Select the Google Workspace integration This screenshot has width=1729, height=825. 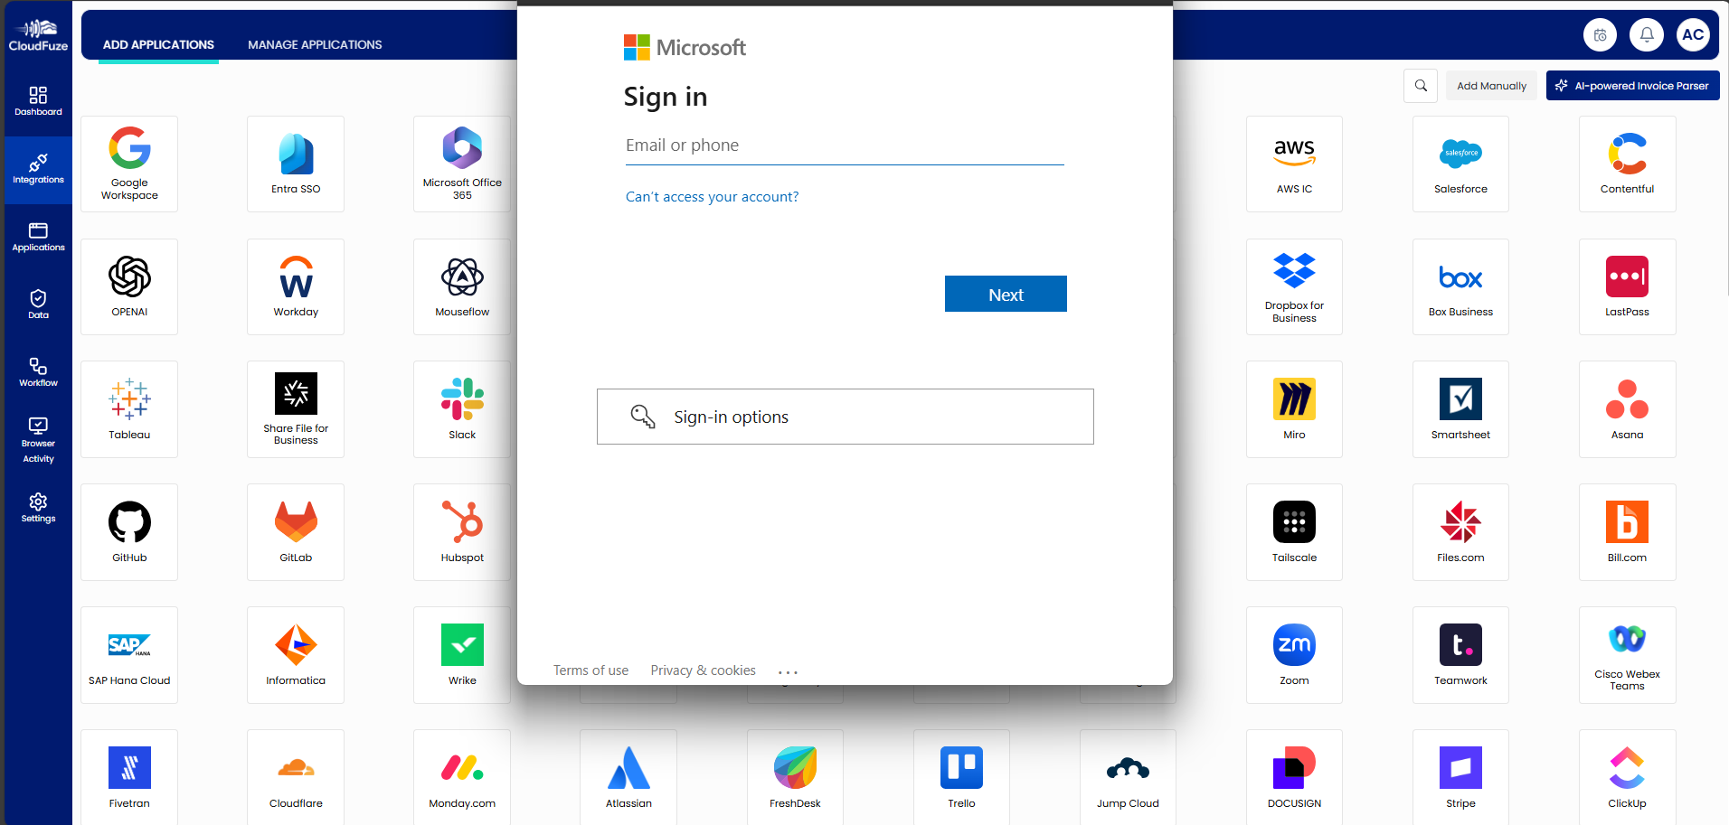coord(128,163)
